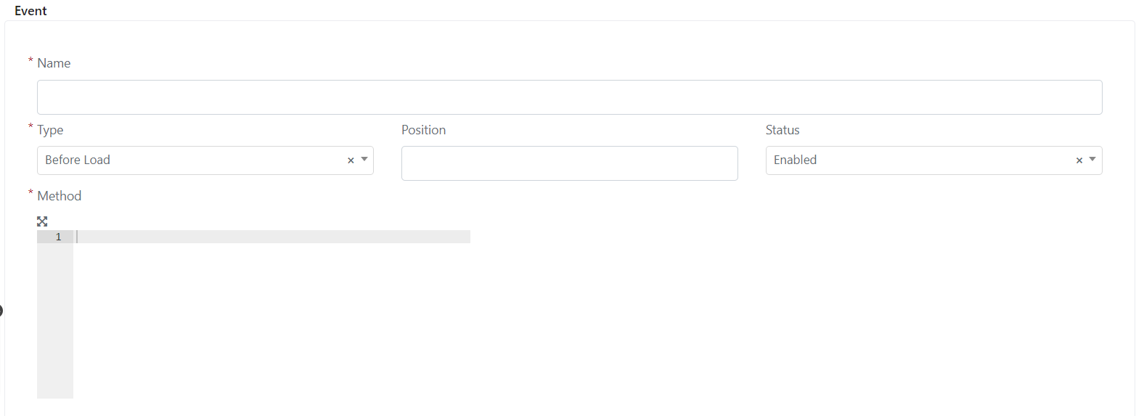
Task: Place cursor on code editor line 1
Action: pos(272,237)
